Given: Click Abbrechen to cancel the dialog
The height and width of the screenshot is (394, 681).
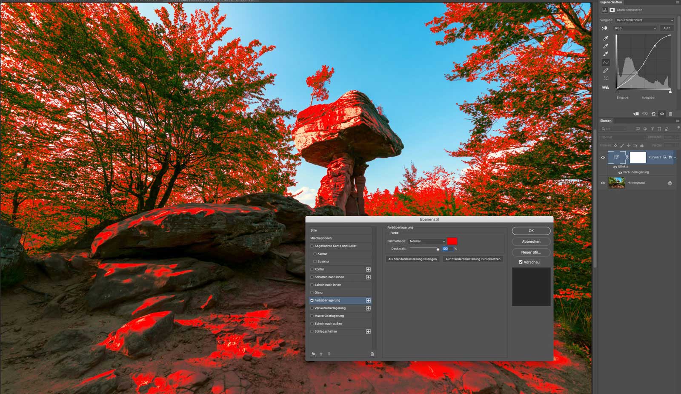Looking at the screenshot, I should click(x=531, y=242).
